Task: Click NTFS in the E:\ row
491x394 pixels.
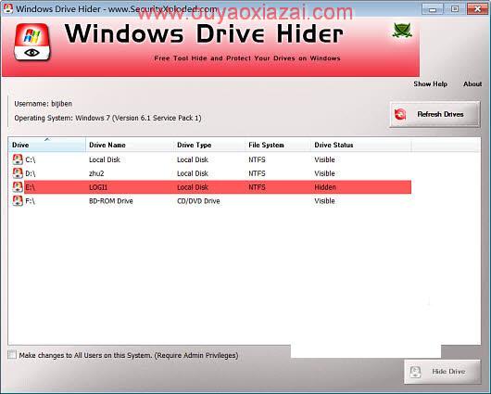Action: coord(257,187)
